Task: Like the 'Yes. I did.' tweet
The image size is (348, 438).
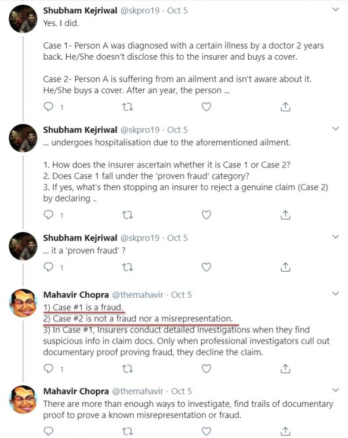Action: (x=206, y=107)
